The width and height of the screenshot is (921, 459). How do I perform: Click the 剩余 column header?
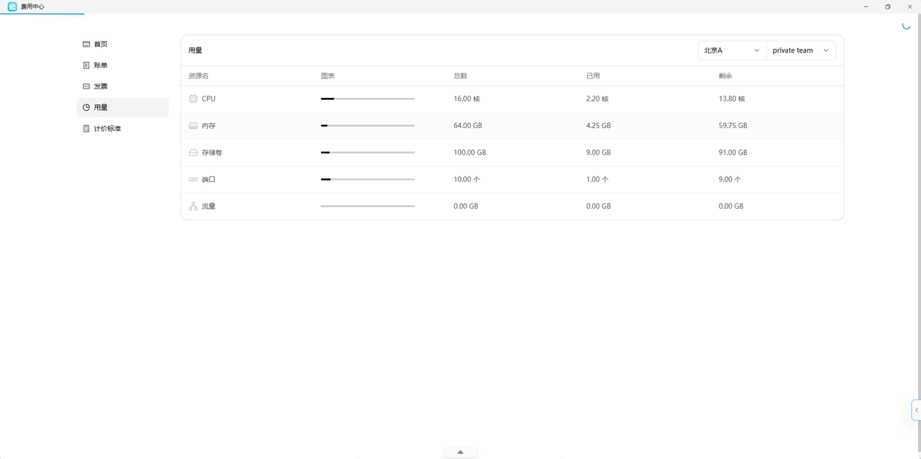725,76
